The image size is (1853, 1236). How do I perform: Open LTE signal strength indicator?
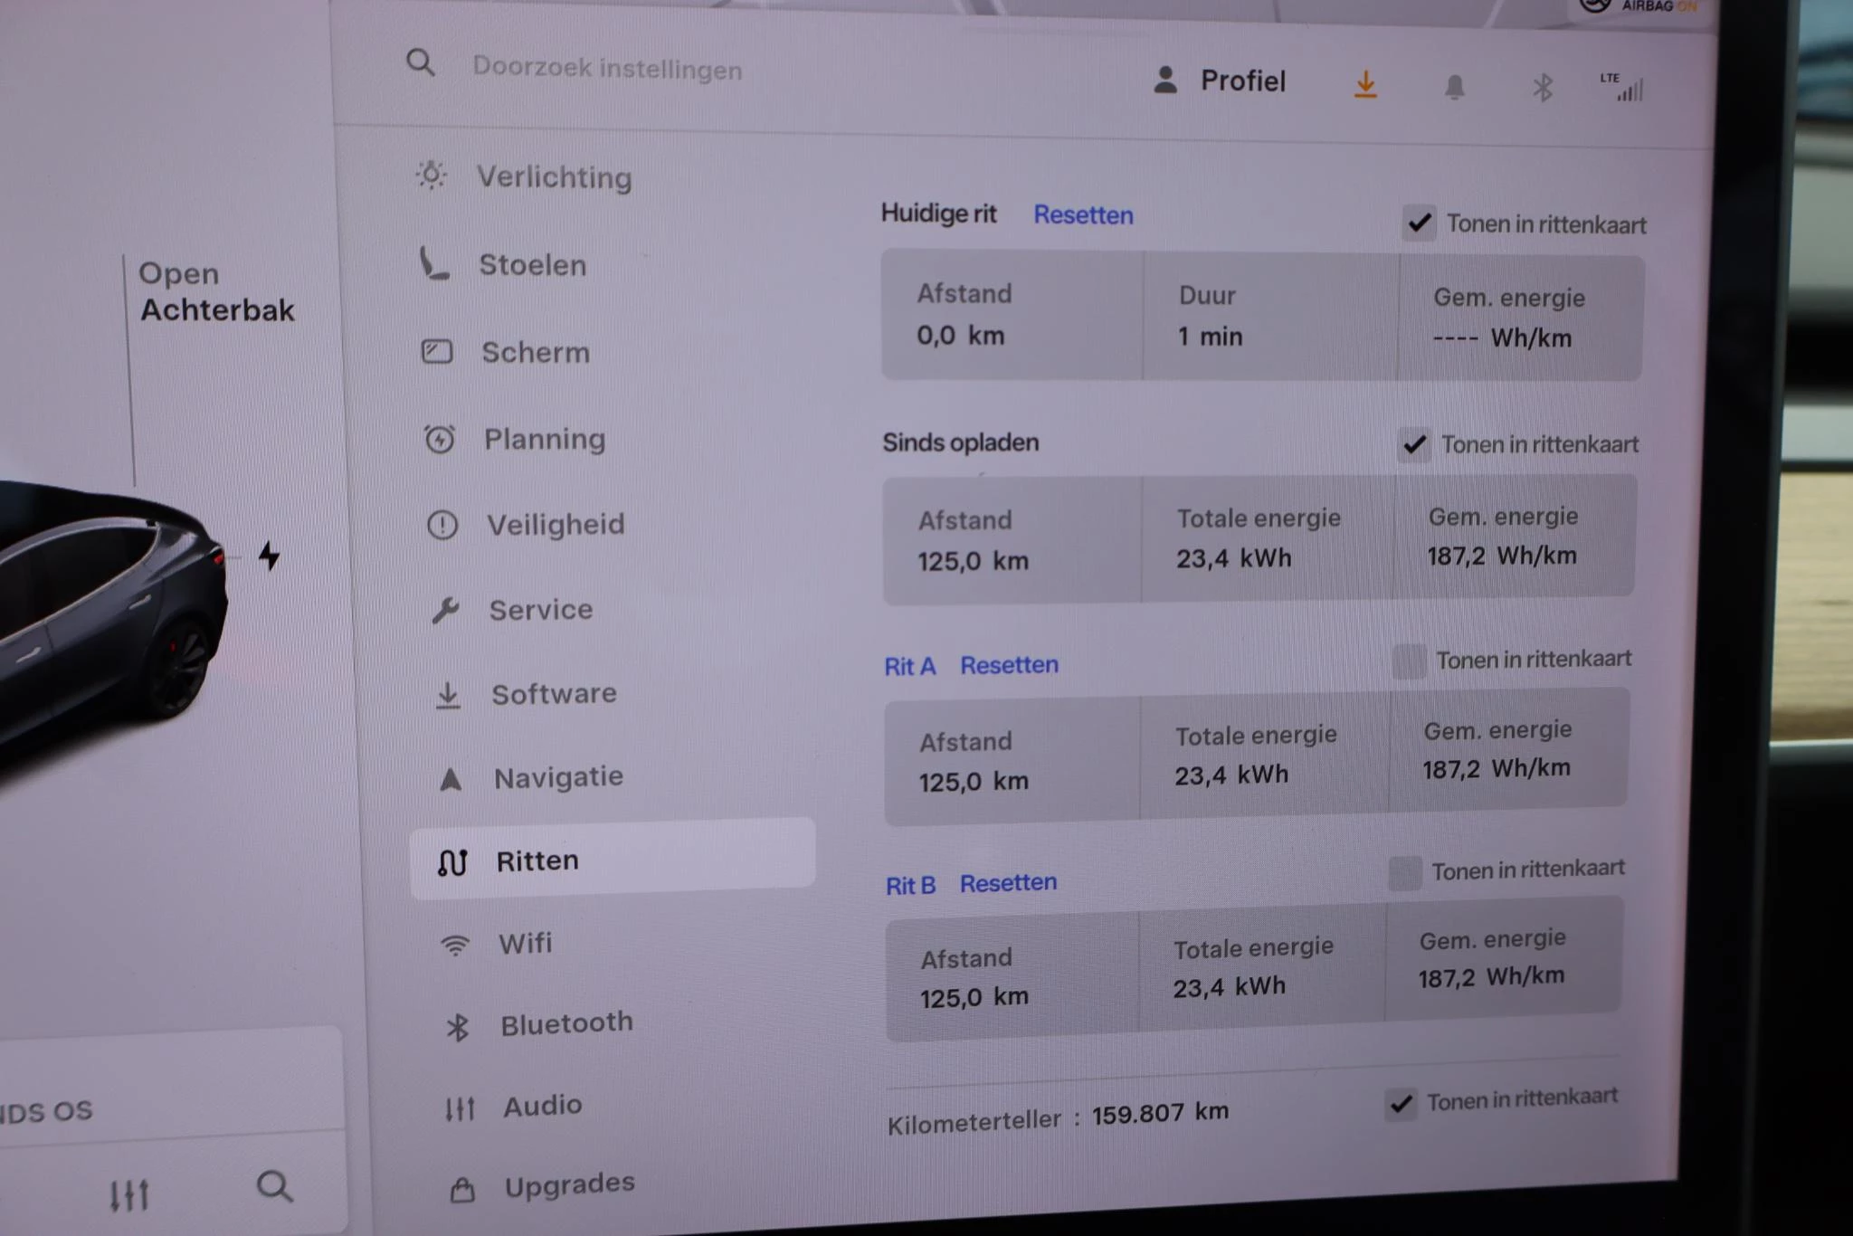(1624, 87)
